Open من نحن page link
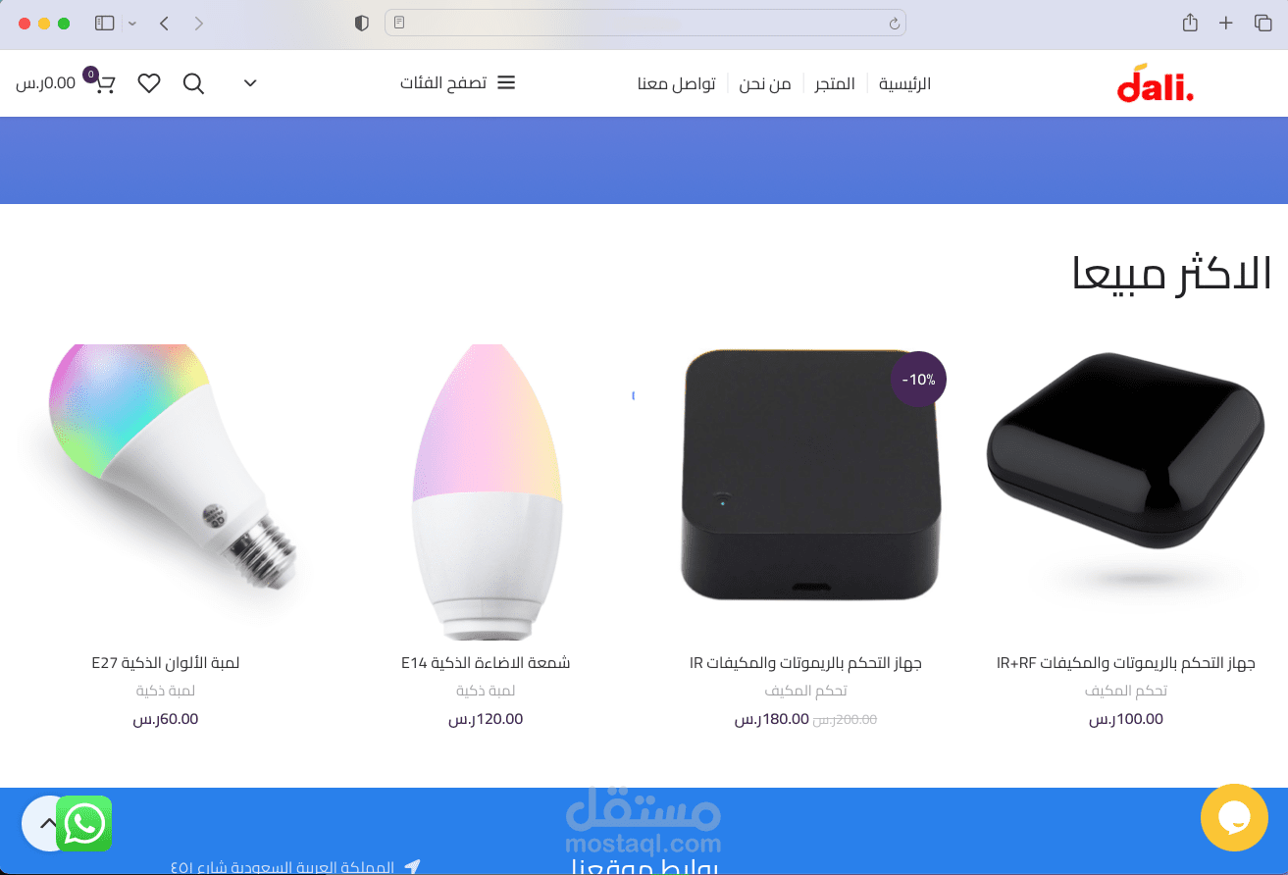Image resolution: width=1288 pixels, height=875 pixels. pos(765,83)
